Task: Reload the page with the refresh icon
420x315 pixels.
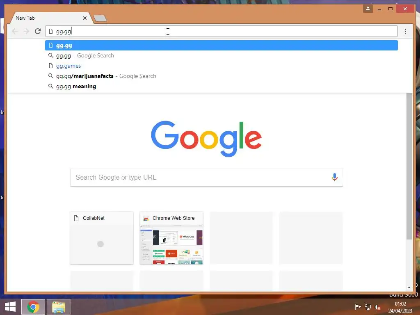Action: click(x=38, y=31)
